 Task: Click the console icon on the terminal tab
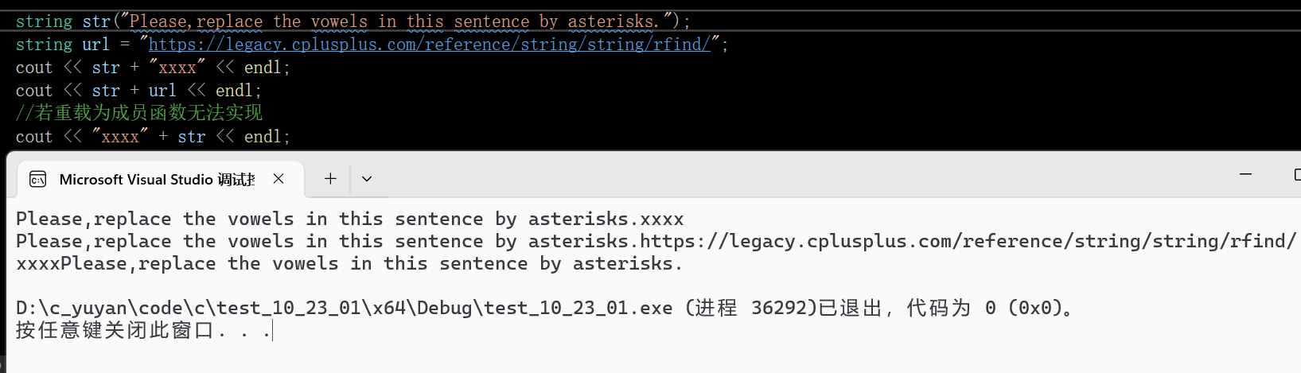pos(38,180)
